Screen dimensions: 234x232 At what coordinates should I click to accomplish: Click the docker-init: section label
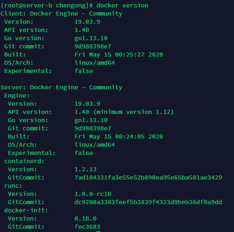click(x=26, y=210)
